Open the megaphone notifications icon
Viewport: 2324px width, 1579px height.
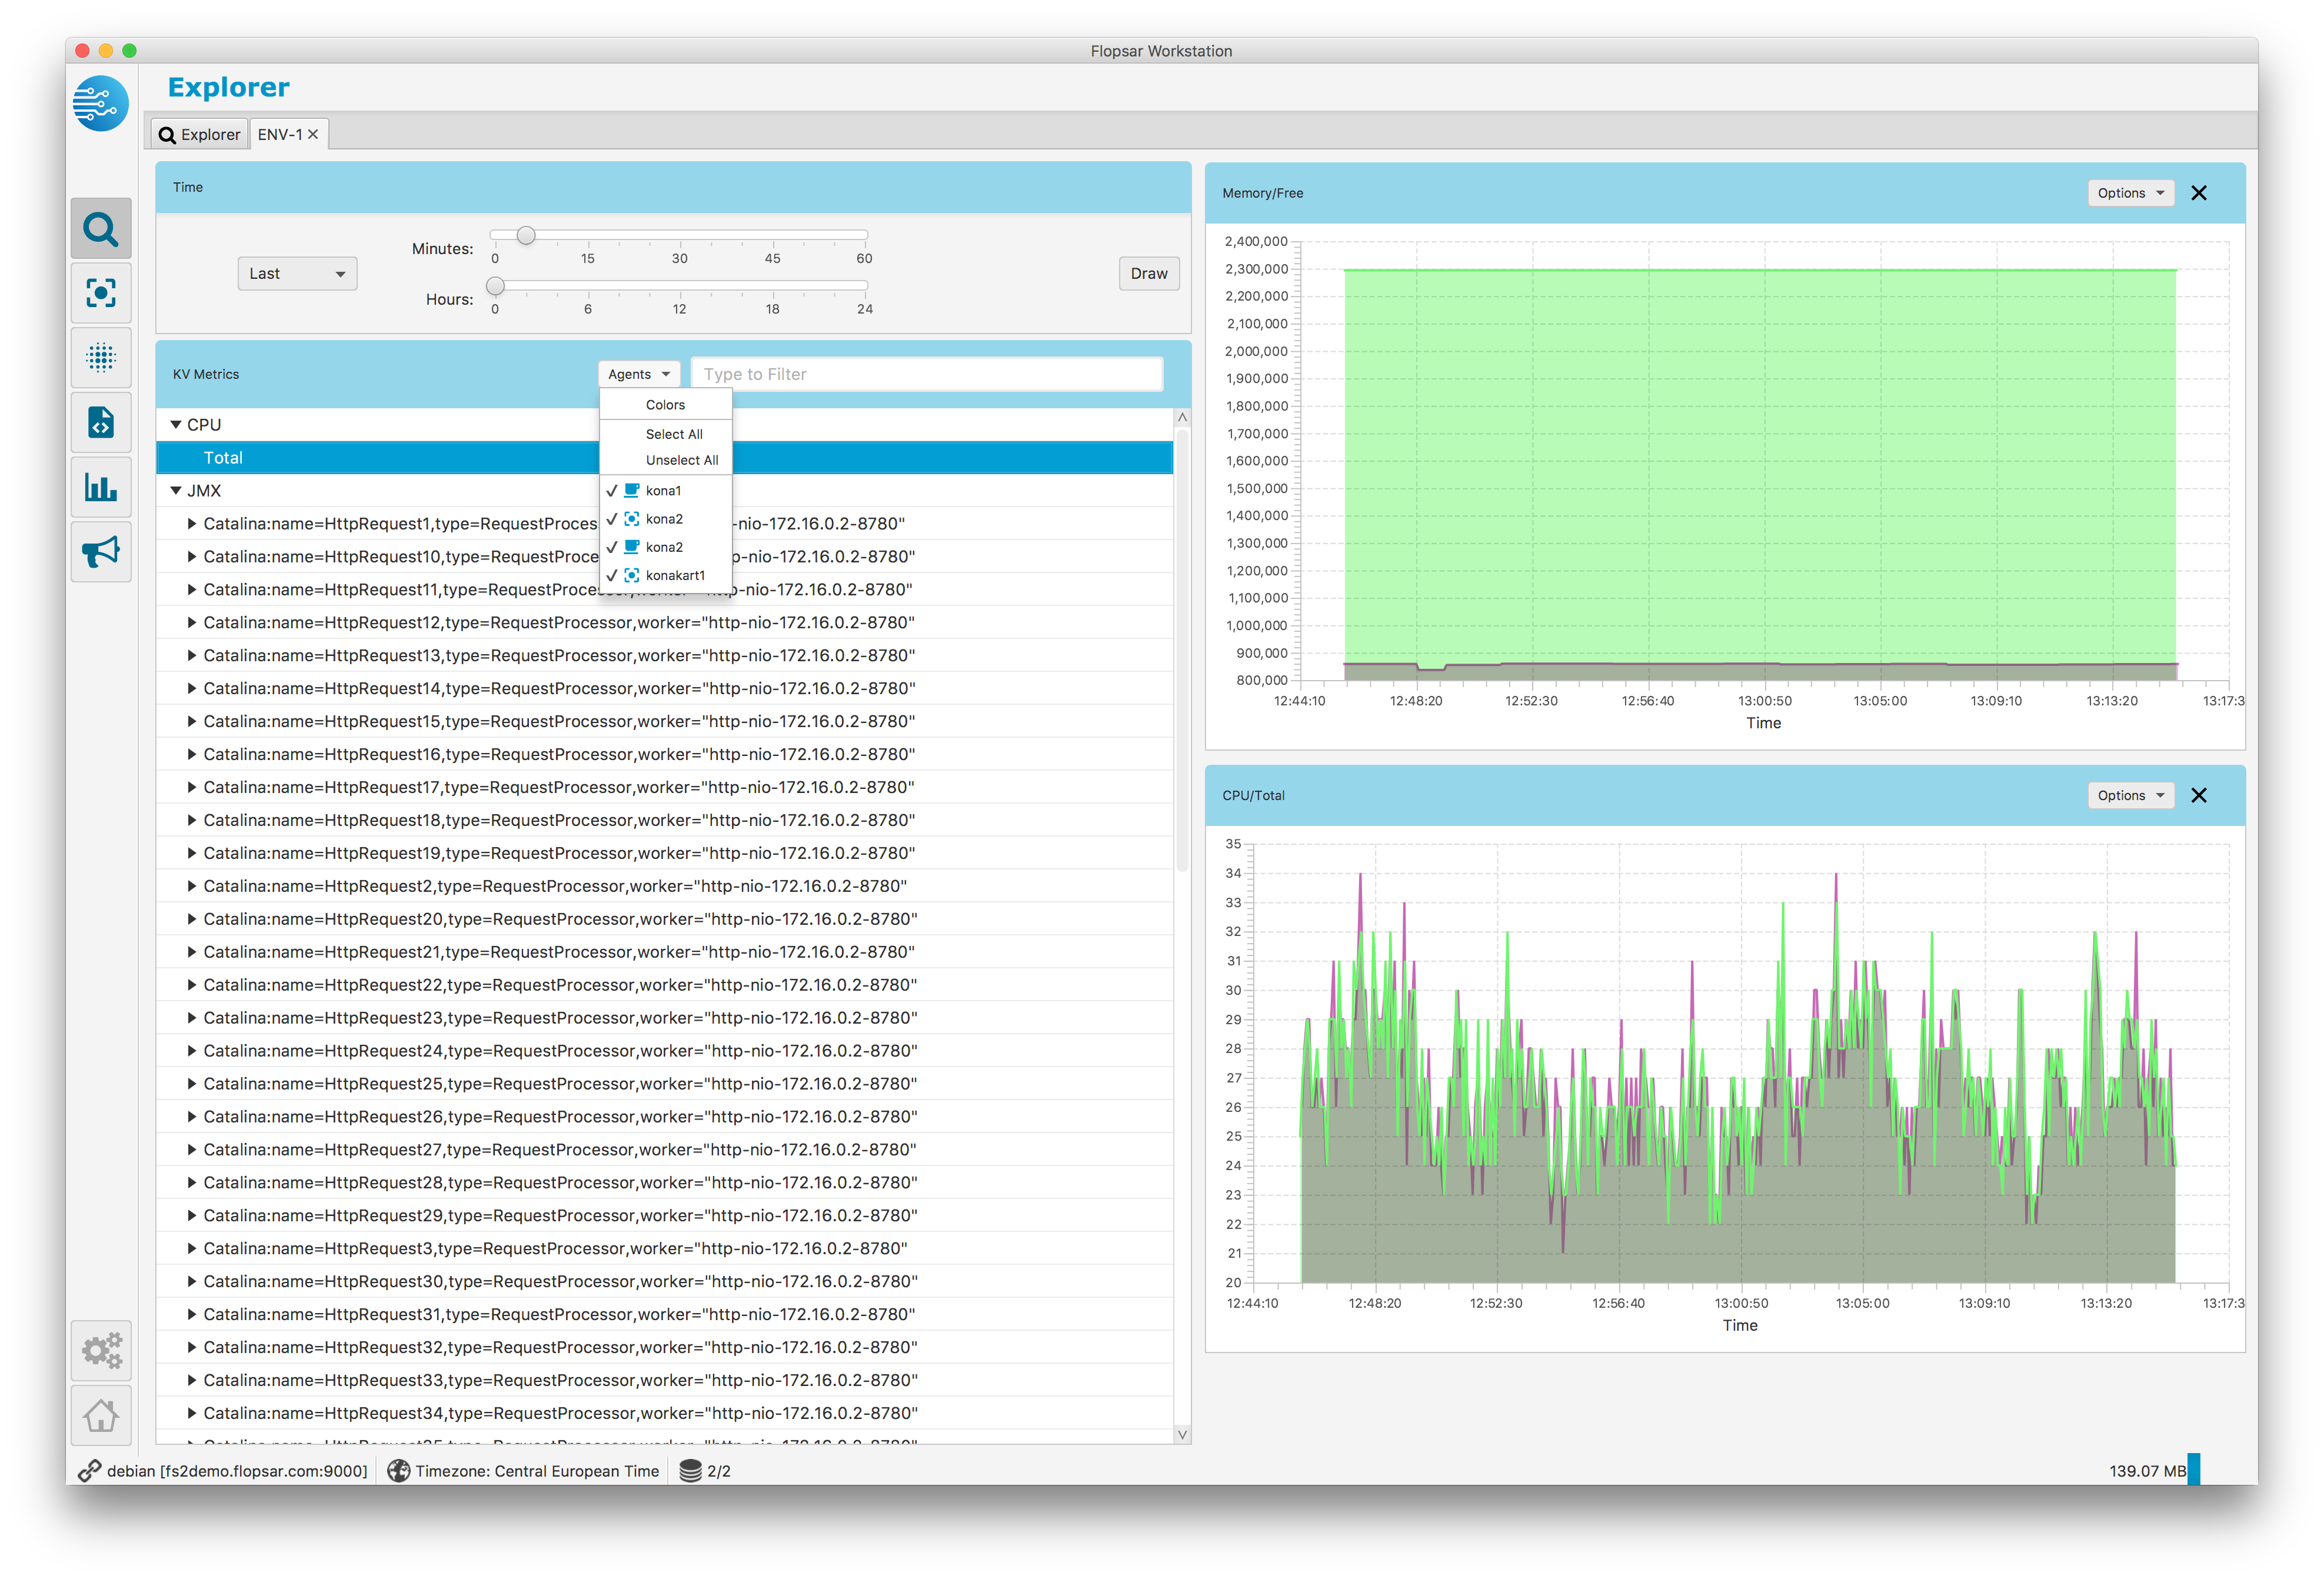tap(101, 551)
